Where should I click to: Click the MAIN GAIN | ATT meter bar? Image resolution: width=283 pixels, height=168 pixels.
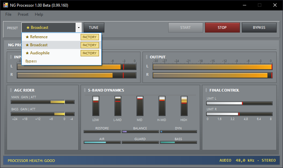[x=42, y=102]
